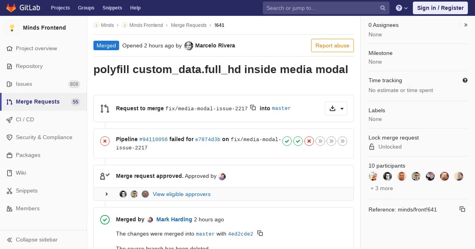Open pipeline #94110056 link

(154, 140)
